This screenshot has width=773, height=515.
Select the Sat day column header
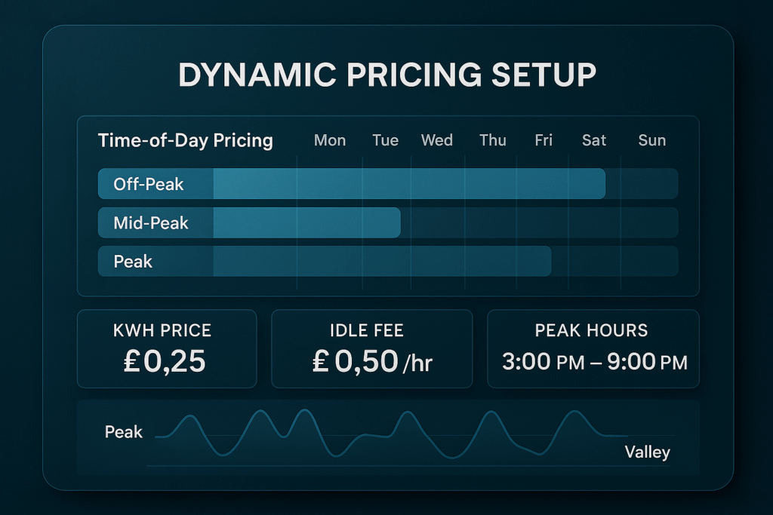tap(594, 140)
